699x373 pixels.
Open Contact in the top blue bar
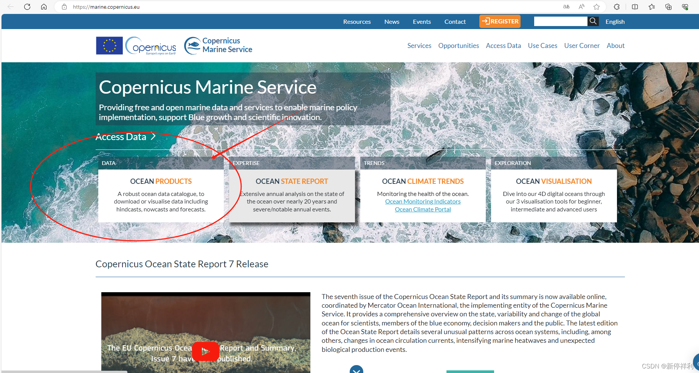455,22
